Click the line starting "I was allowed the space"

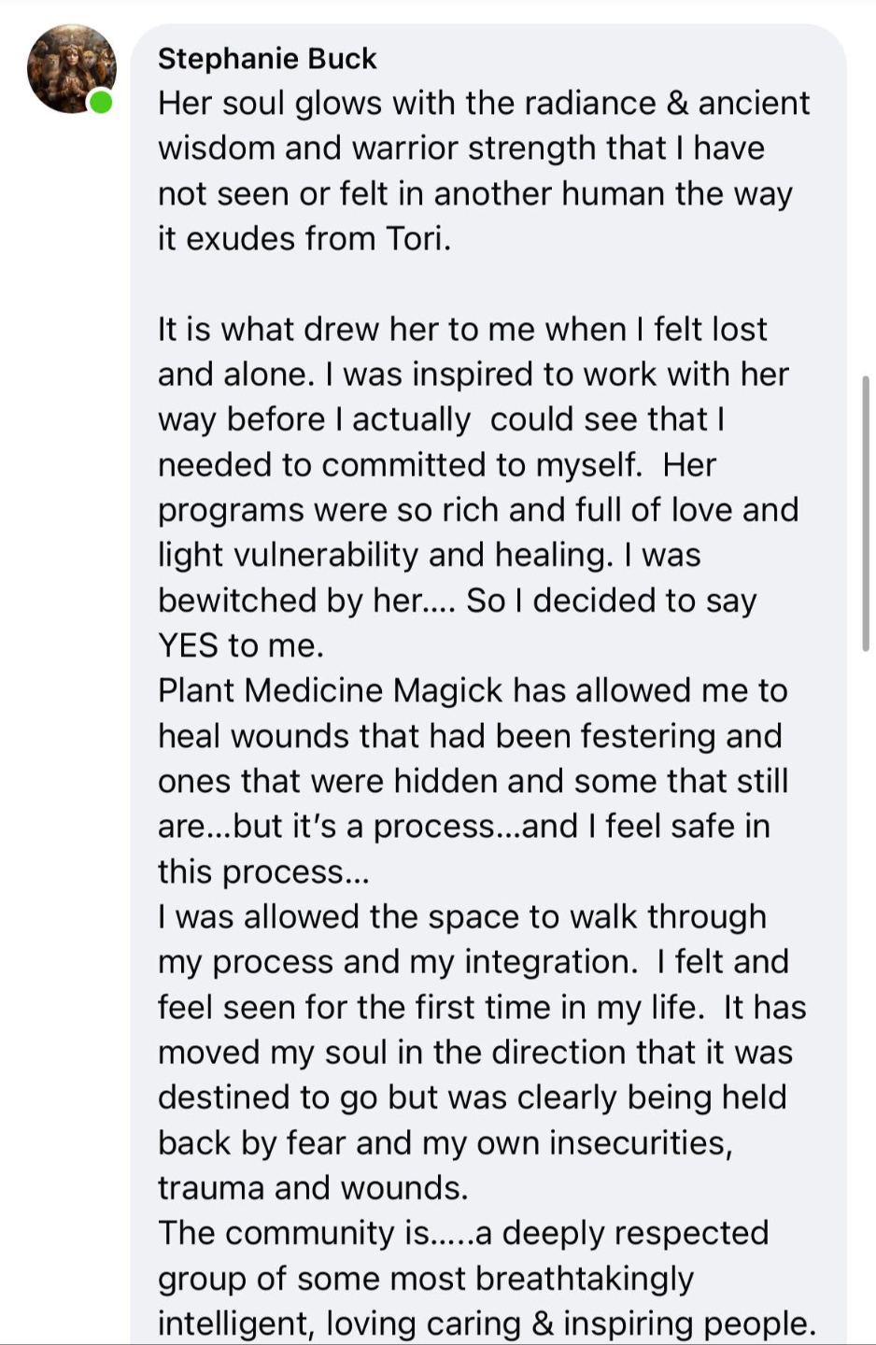(x=461, y=917)
